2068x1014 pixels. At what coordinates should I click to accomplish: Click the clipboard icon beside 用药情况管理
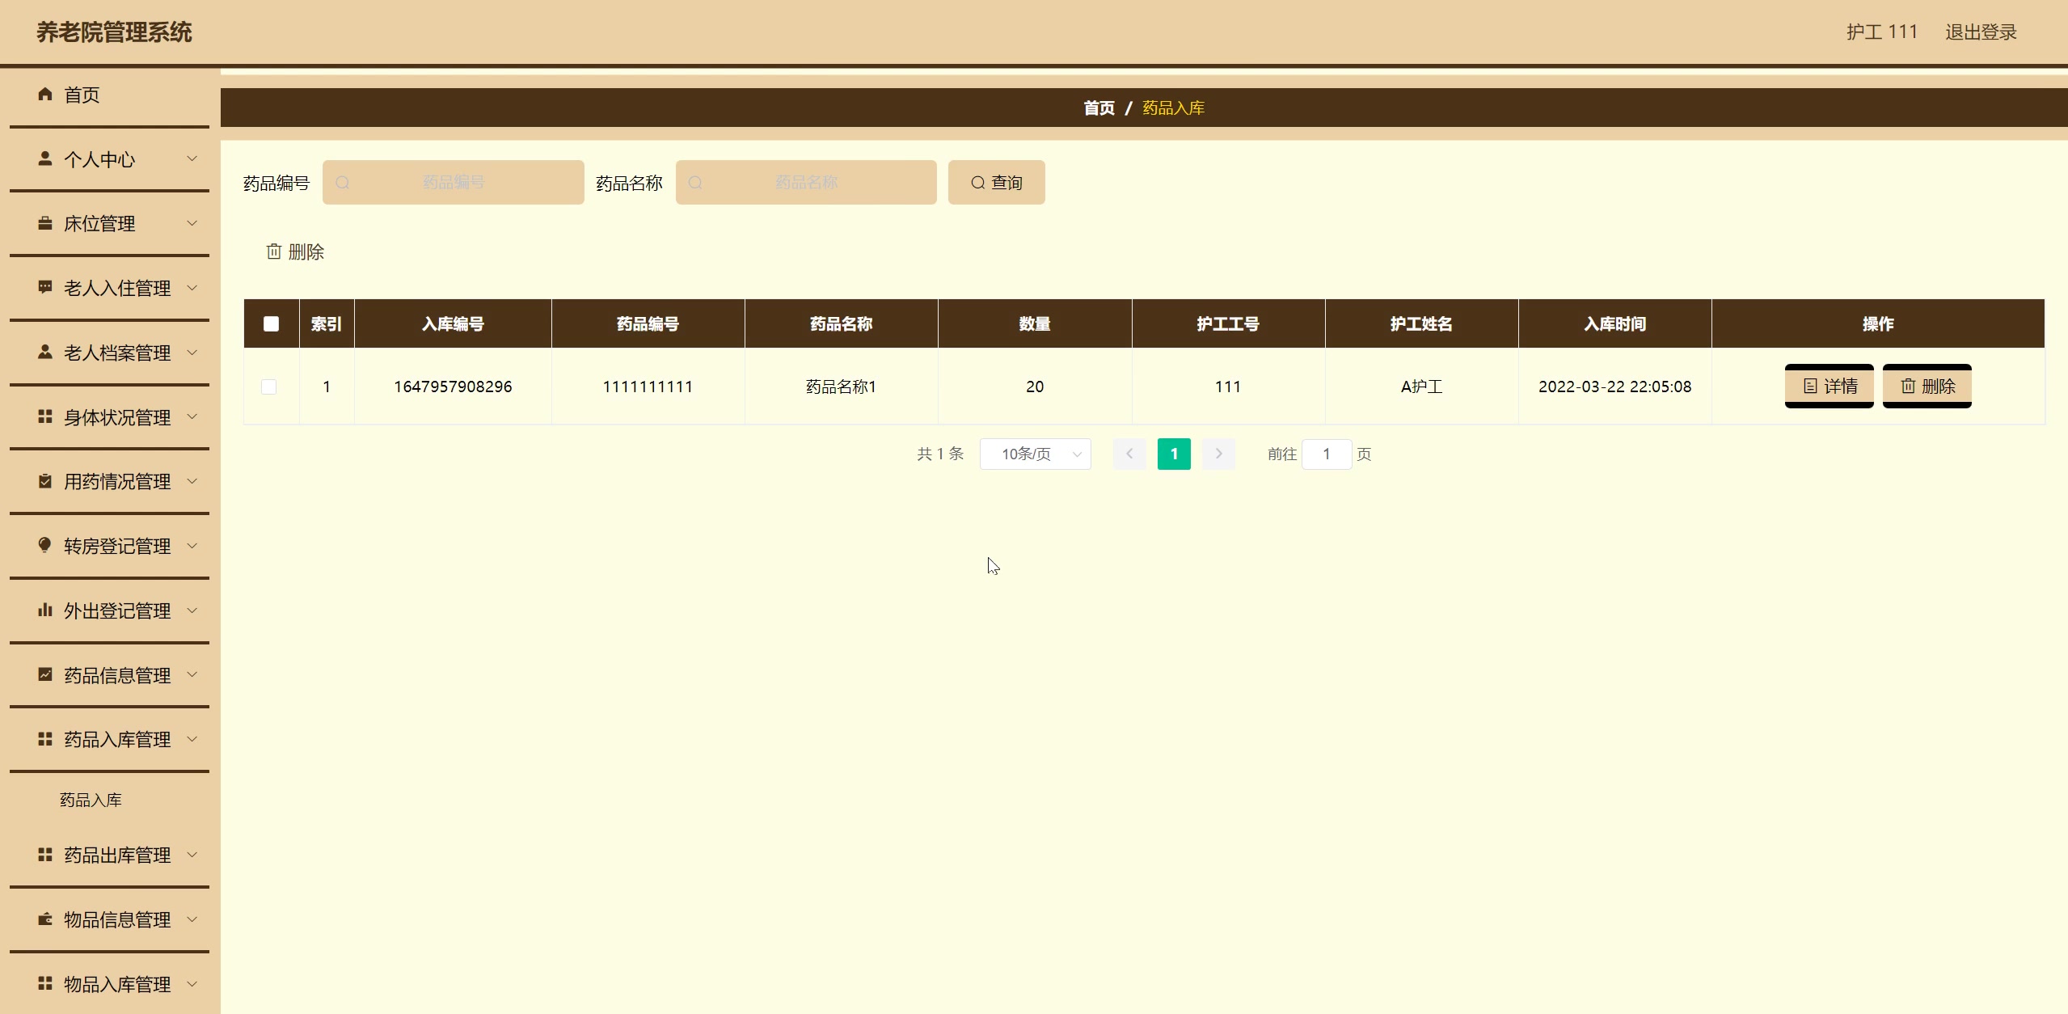(x=45, y=481)
